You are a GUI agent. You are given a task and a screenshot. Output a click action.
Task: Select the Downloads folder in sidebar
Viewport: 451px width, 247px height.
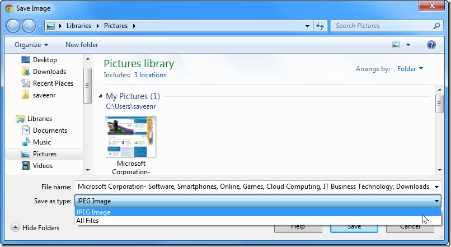(x=49, y=72)
